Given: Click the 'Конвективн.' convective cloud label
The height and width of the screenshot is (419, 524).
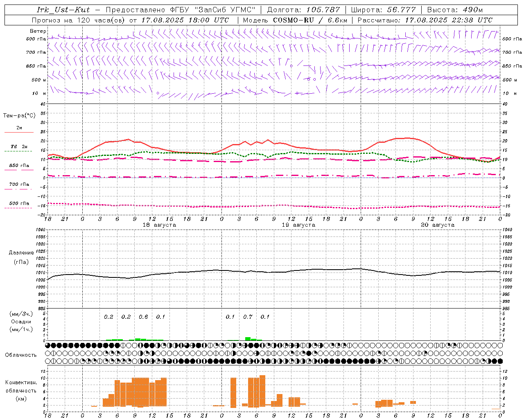Looking at the screenshot, I should [x=21, y=383].
